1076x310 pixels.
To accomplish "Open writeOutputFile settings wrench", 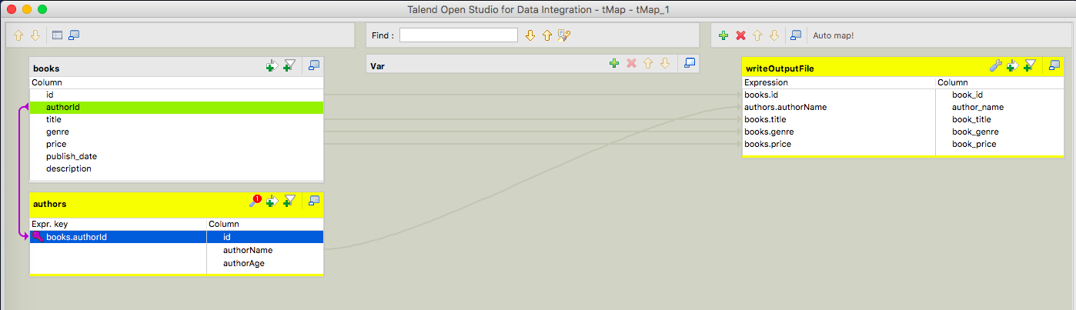I will point(996,66).
